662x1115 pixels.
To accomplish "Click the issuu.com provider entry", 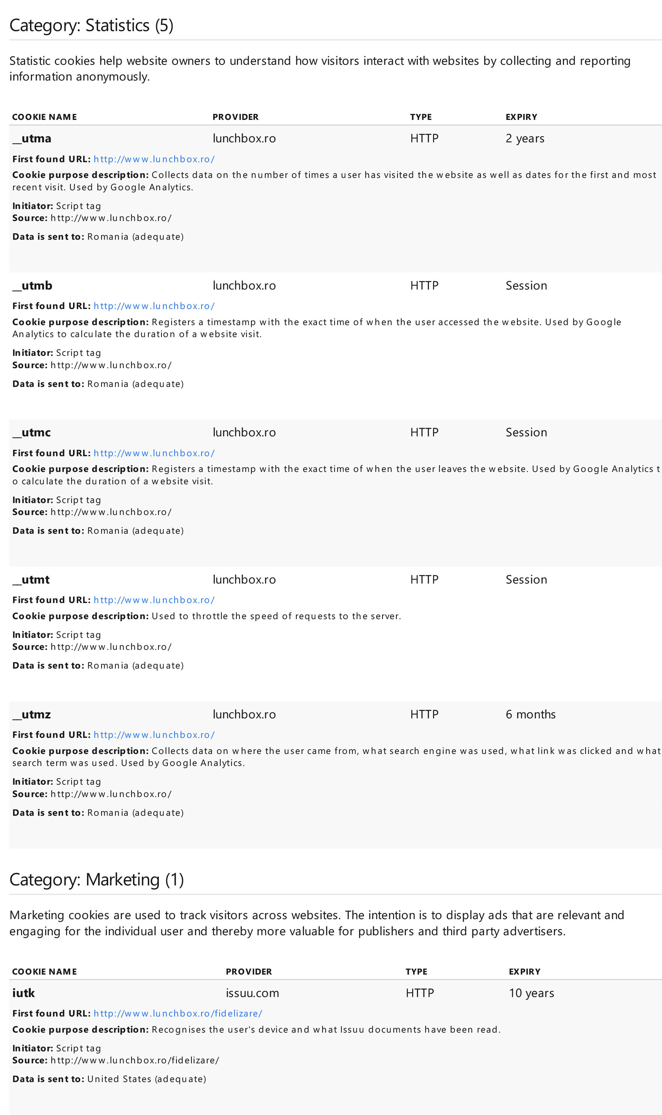I will coord(252,993).
